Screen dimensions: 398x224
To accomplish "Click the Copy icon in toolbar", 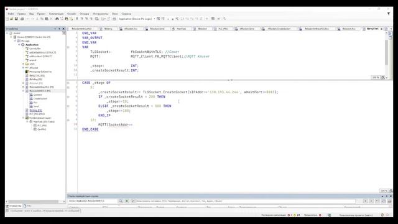I will point(42,19).
